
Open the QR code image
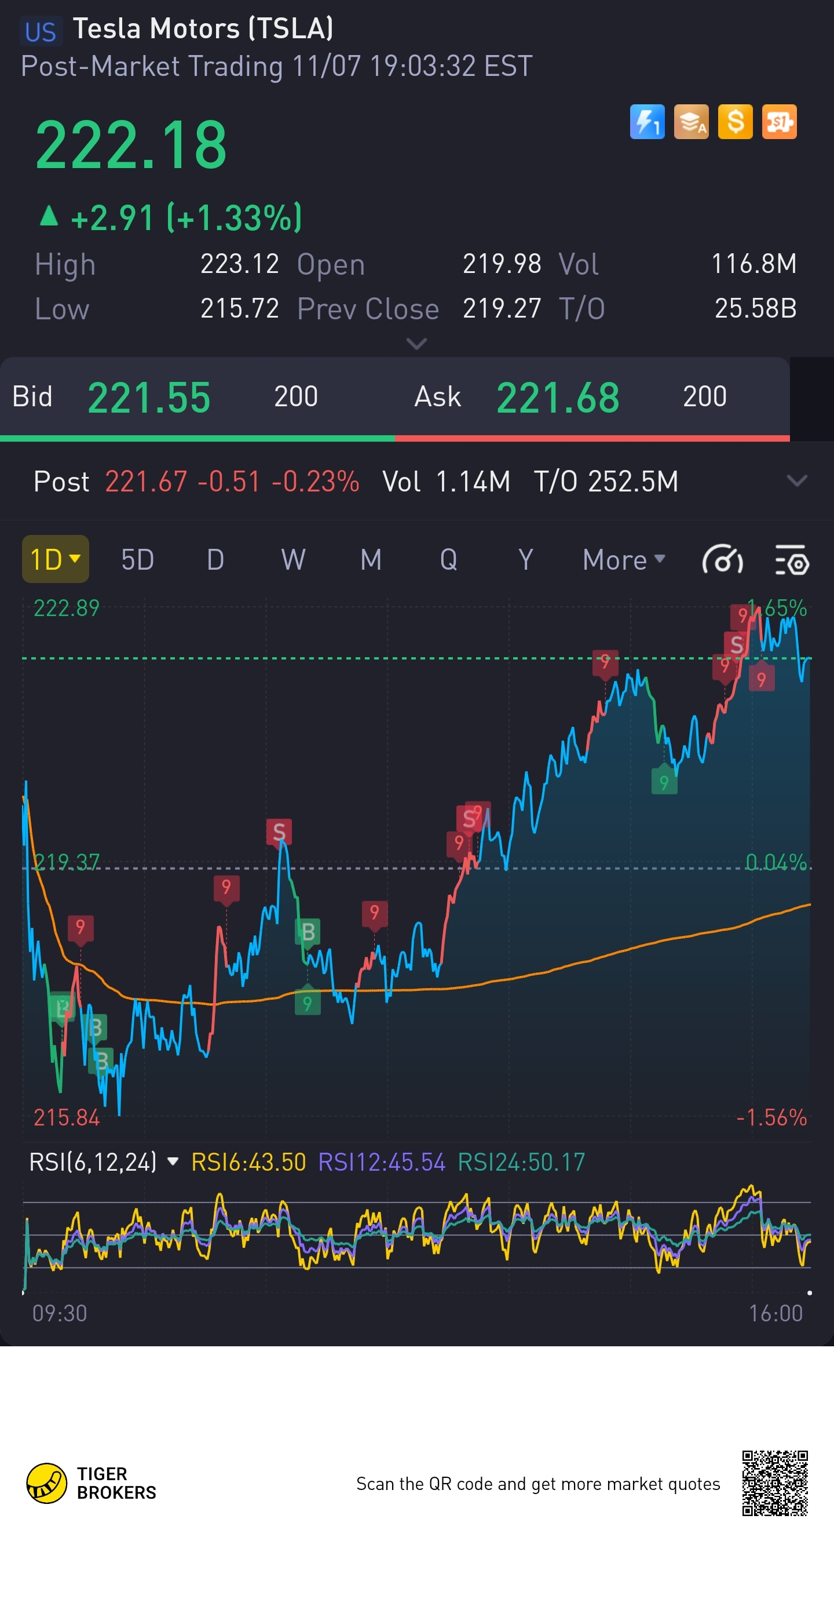point(775,1483)
